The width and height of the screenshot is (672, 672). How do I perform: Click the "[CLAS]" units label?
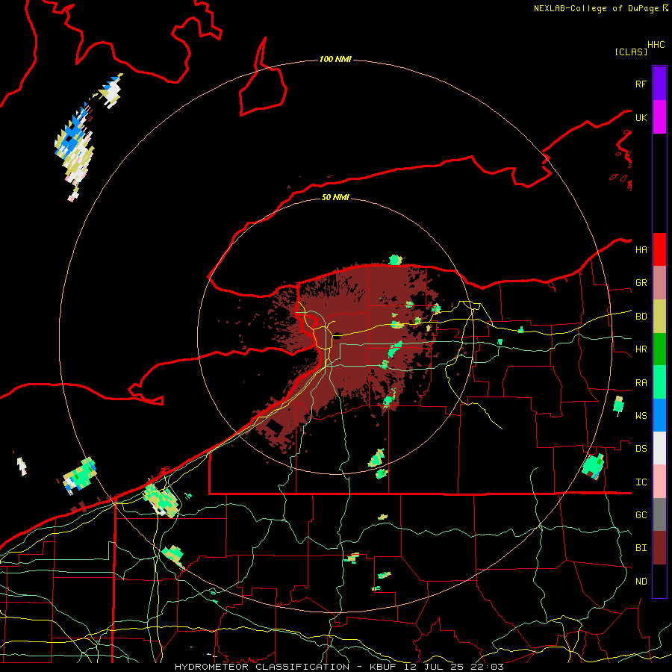631,52
